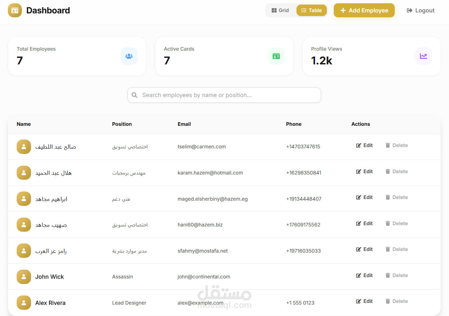Click email maged.elsherbiny@hazem.eg

pyautogui.click(x=213, y=199)
